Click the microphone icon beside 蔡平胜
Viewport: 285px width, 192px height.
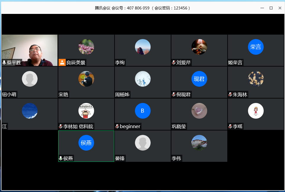[4, 62]
